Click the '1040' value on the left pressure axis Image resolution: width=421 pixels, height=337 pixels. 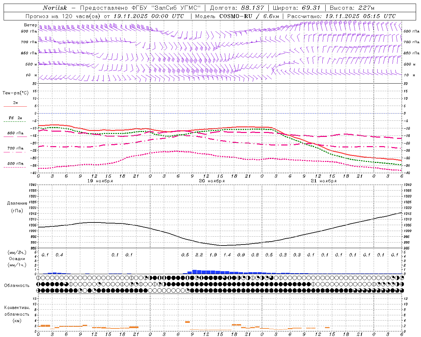pos(33,185)
